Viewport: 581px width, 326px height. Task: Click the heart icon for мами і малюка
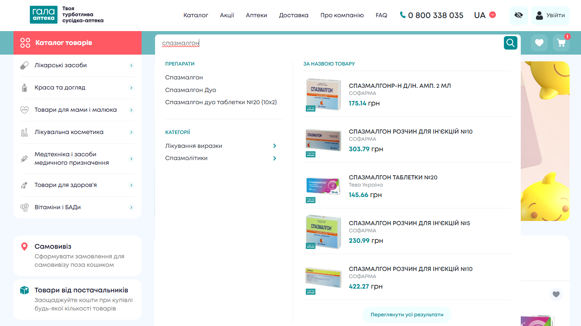[x=24, y=110]
